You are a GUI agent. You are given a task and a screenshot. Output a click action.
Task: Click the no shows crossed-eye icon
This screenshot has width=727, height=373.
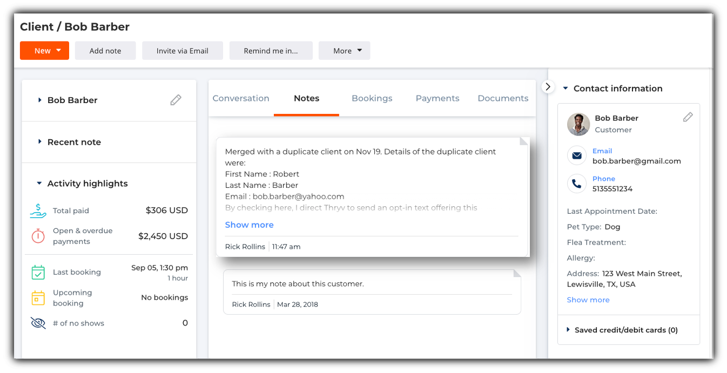point(38,323)
